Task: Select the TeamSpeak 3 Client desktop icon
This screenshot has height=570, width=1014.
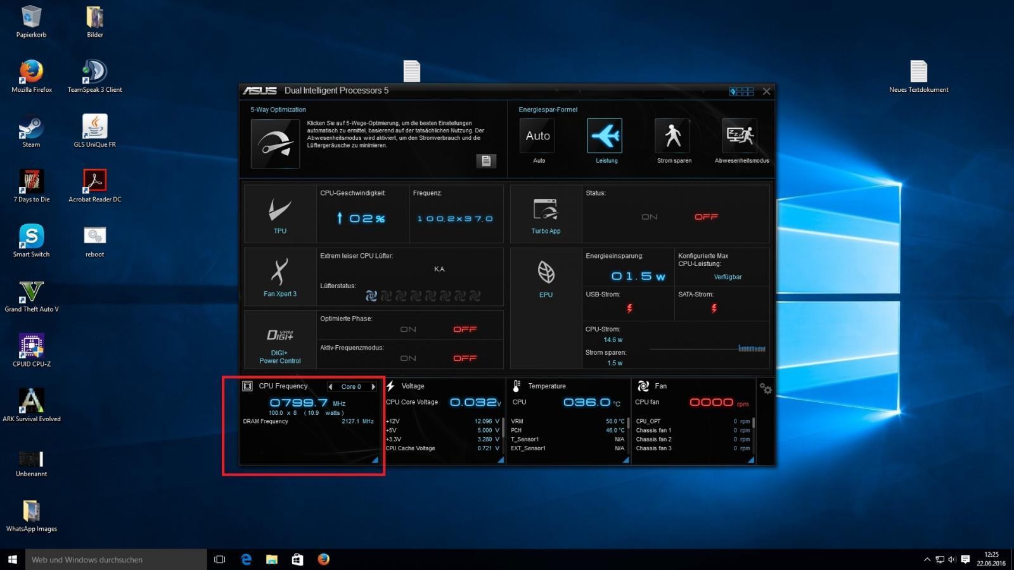Action: 94,76
